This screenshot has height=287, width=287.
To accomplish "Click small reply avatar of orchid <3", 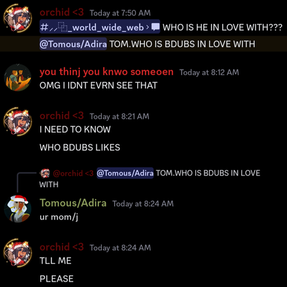I will click(x=45, y=174).
